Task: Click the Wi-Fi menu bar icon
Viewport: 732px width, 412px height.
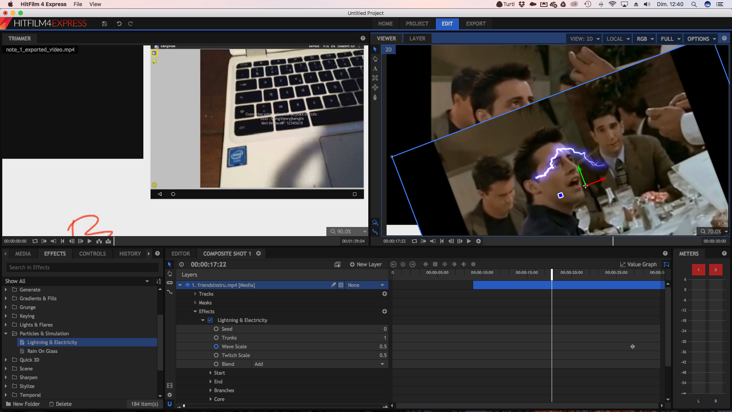Action: [x=612, y=4]
